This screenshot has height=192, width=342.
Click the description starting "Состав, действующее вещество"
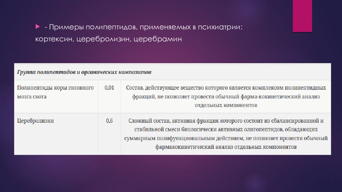(x=226, y=96)
